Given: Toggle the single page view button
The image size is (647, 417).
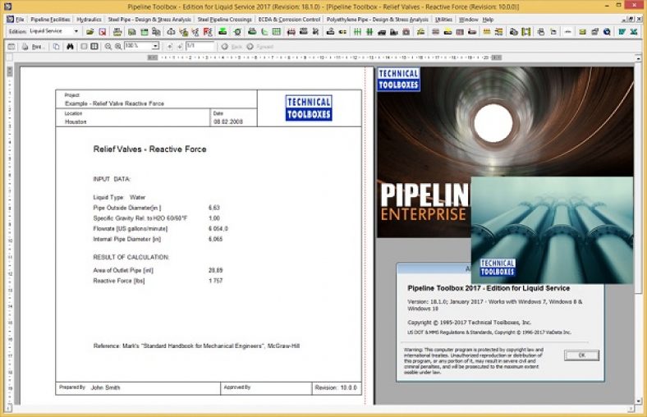Looking at the screenshot, I should pos(83,46).
